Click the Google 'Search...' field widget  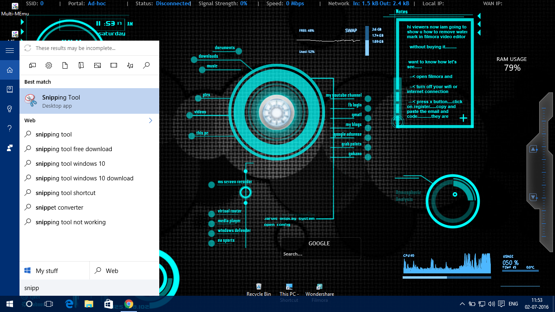coord(321,254)
